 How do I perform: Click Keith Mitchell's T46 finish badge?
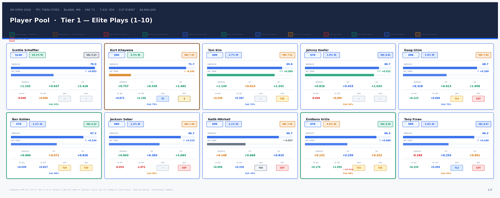pos(261,168)
